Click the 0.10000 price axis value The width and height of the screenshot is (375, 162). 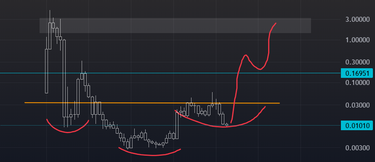[358, 82]
